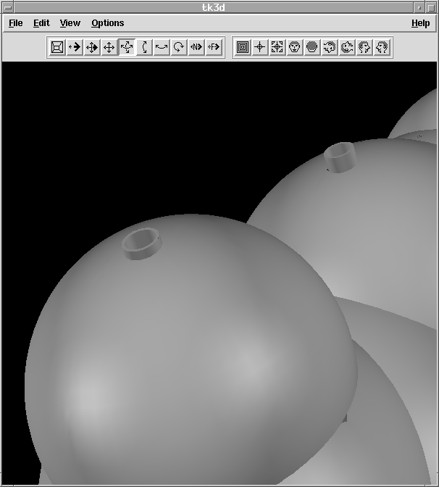Screen dimensions: 439x487
Task: Select the left-facing dithered profile head icon
Action: click(x=330, y=47)
